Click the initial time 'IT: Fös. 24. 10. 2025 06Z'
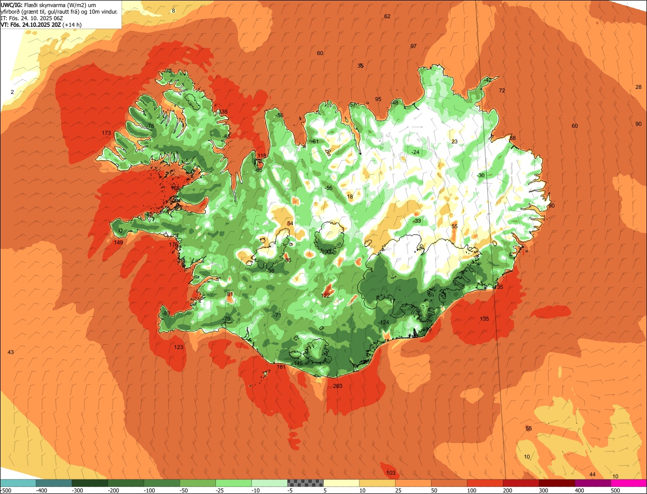The width and height of the screenshot is (647, 494). point(32,18)
